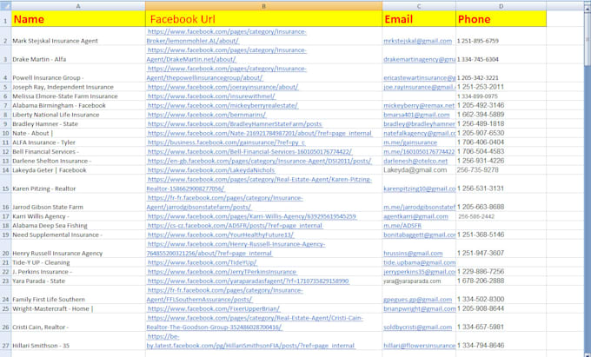Image resolution: width=591 pixels, height=357 pixels.
Task: Select phone cell 1 678-206-2888
Action: 501,281
